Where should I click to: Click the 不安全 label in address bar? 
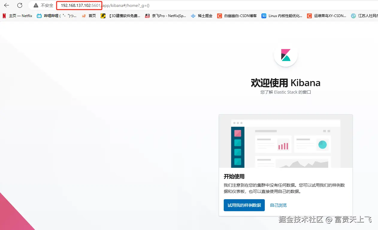coord(47,5)
